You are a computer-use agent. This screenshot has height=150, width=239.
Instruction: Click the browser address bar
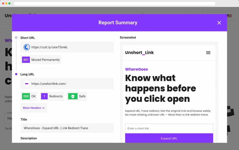[x=114, y=3]
